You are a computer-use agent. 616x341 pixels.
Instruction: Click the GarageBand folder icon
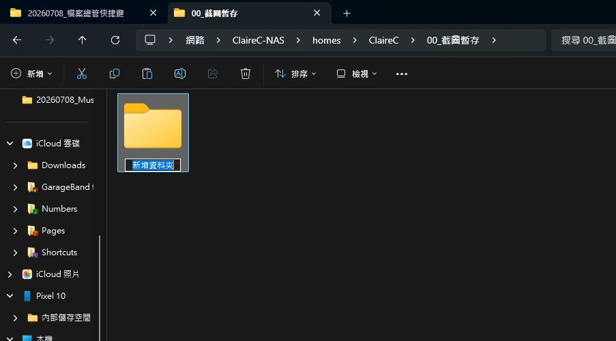(x=32, y=187)
